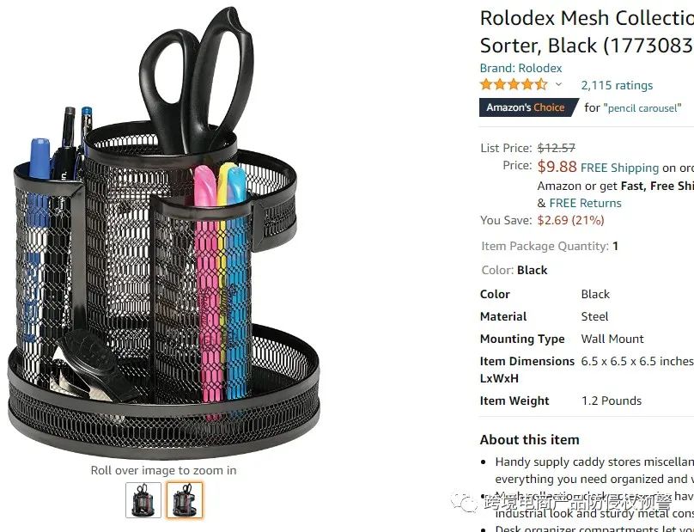Click the Rolodex Mesh Collection product title
Image resolution: width=694 pixels, height=532 pixels.
click(586, 30)
